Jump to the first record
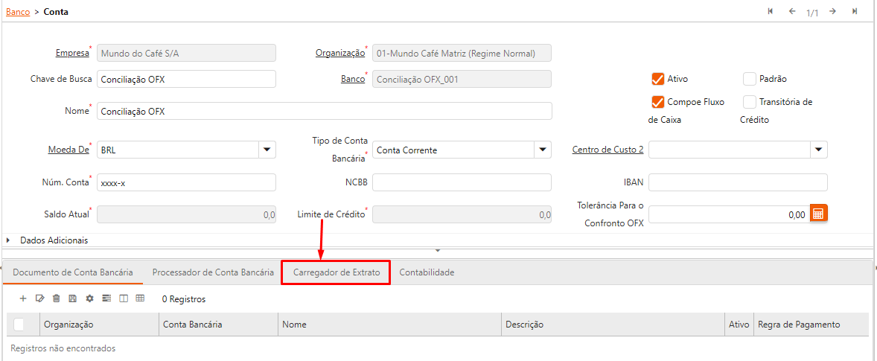The height and width of the screenshot is (361, 877). click(x=771, y=12)
